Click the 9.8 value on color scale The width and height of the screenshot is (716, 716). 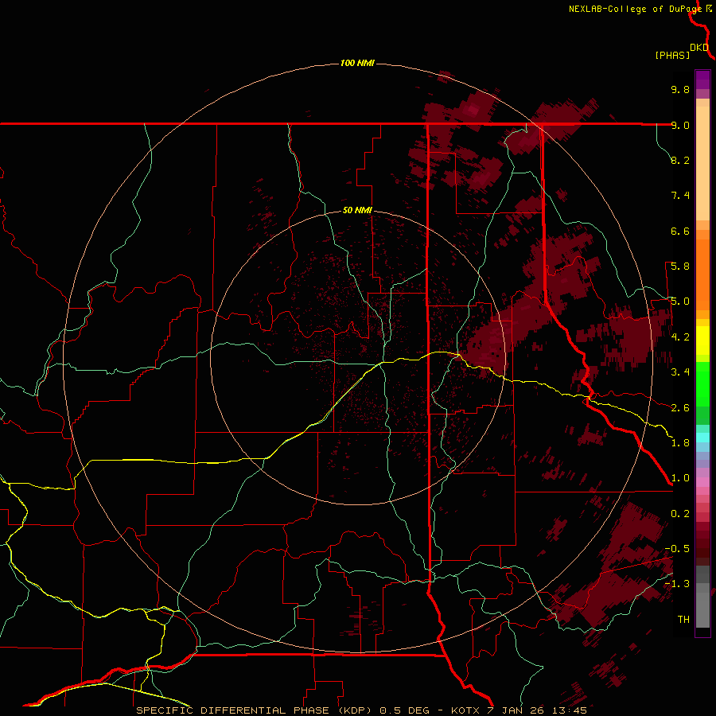680,89
